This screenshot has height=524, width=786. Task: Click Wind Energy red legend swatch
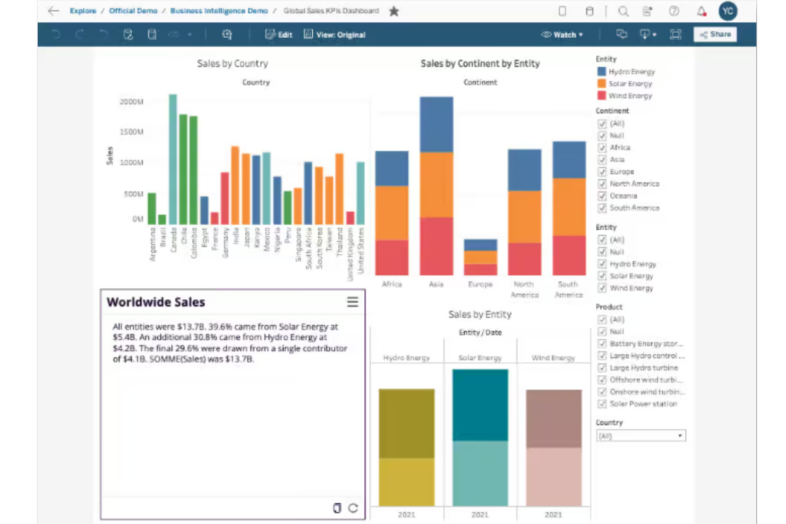point(601,96)
